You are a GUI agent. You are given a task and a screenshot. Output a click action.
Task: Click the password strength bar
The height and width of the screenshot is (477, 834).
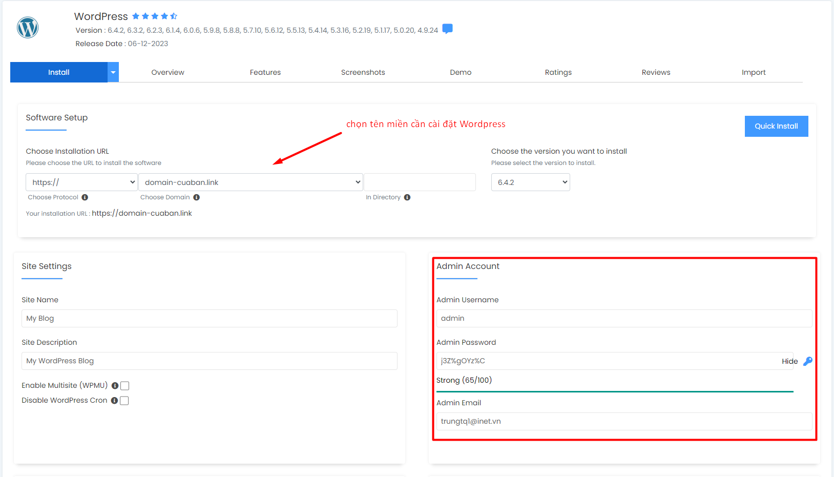(x=615, y=391)
